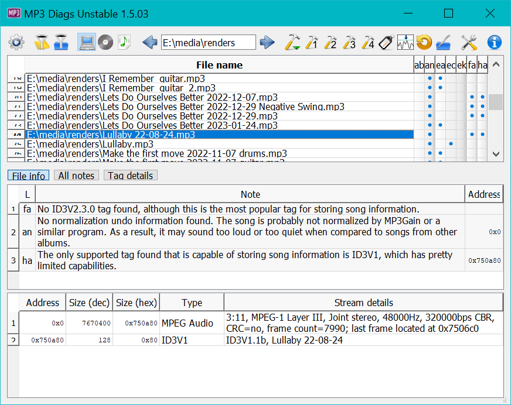Click the File name column header
This screenshot has width=511, height=405.
(x=219, y=65)
